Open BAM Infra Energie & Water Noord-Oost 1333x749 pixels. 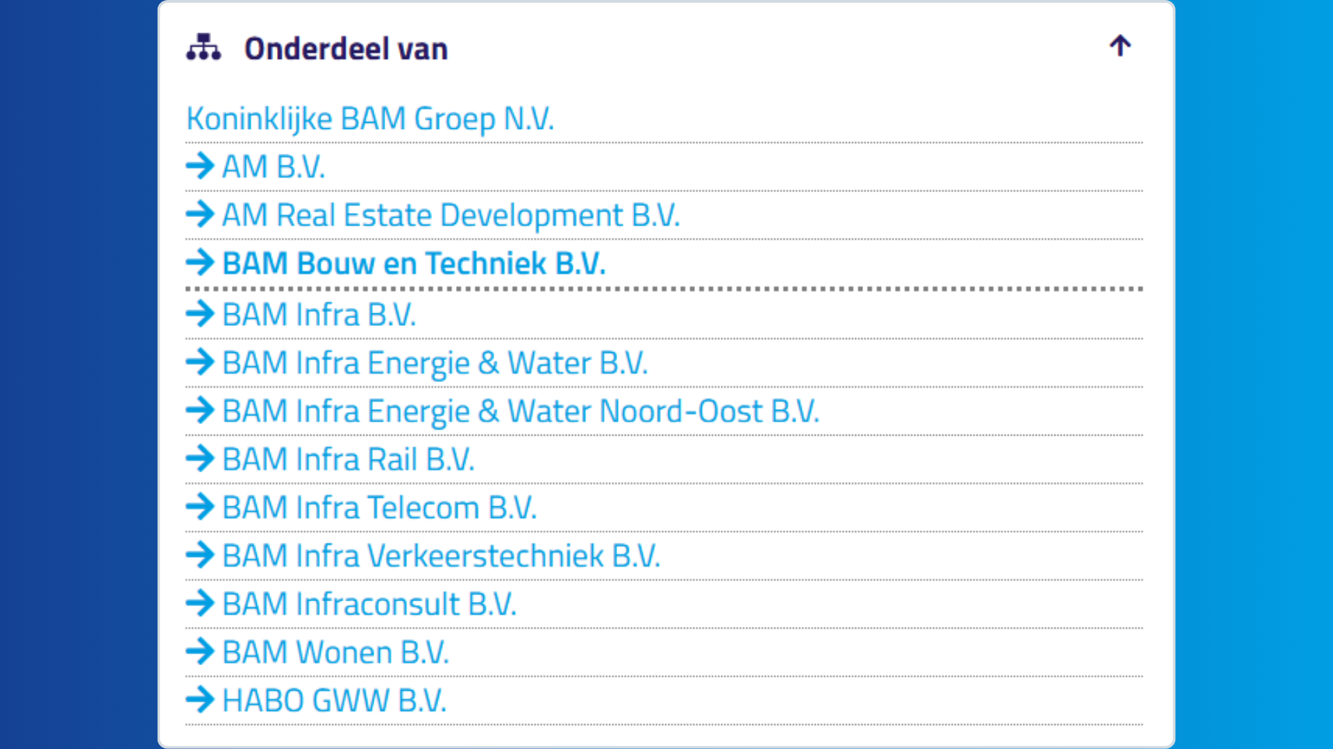tap(521, 411)
